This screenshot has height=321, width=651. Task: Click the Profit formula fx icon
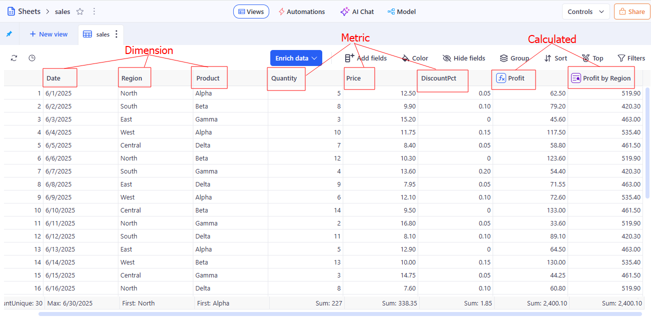click(x=501, y=78)
